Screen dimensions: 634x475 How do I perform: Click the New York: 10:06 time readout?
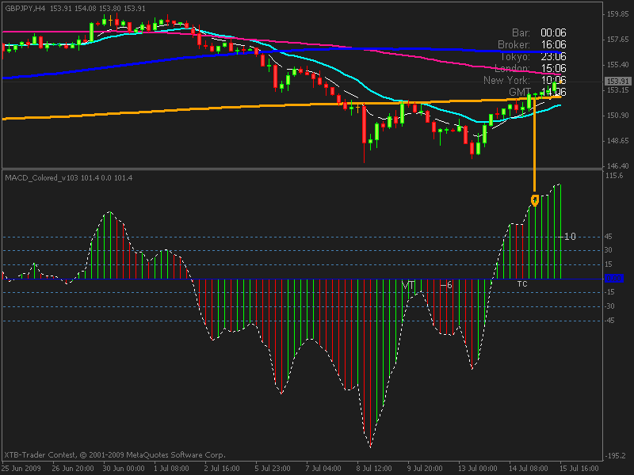tap(525, 80)
